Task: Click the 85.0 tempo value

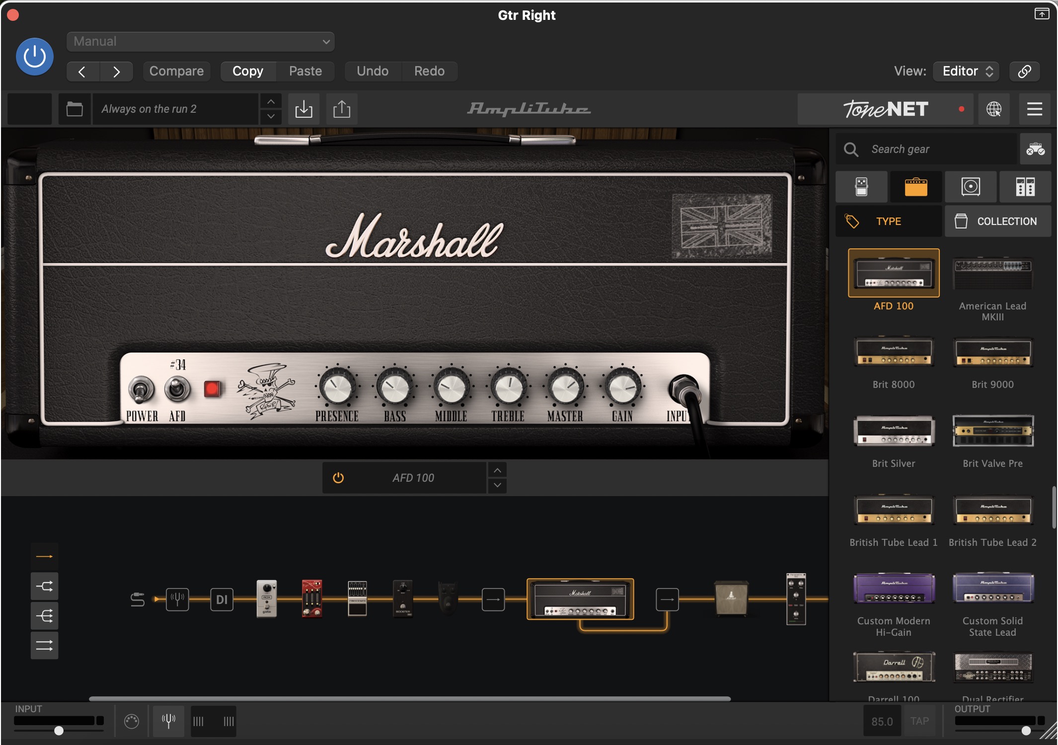Action: 882,721
